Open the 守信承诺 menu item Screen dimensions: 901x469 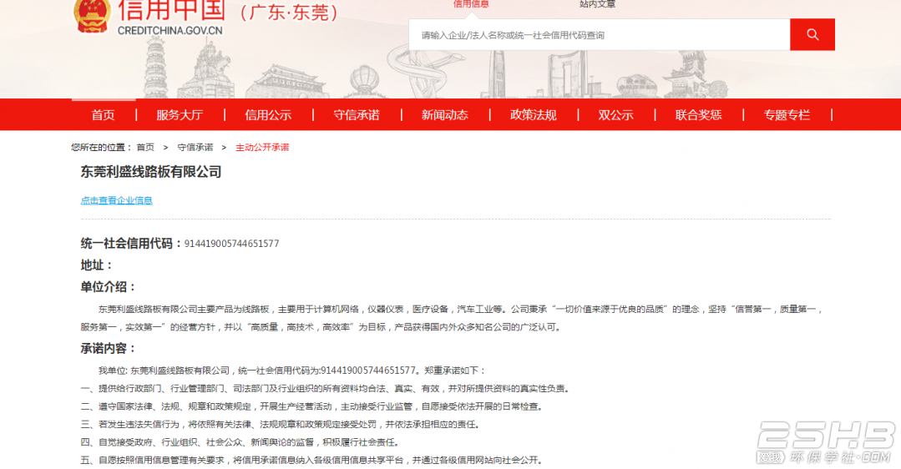pos(357,115)
